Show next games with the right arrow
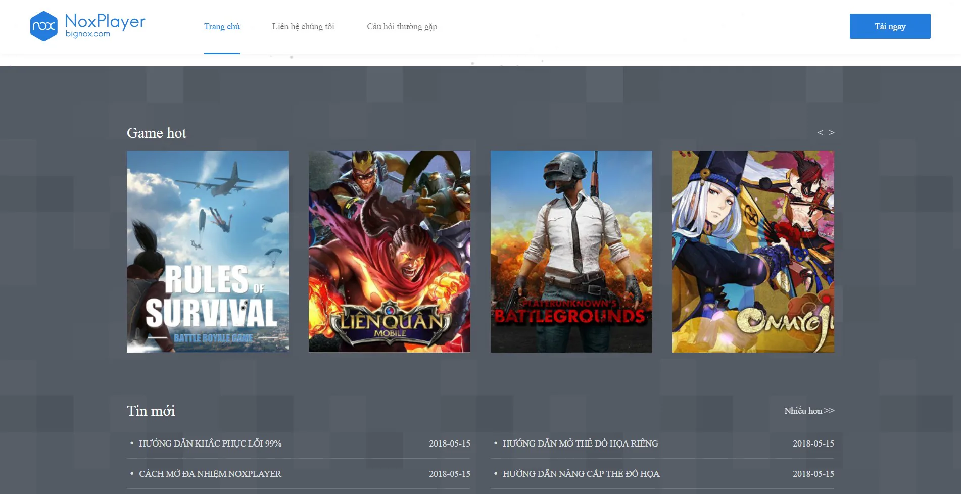Image resolution: width=961 pixels, height=494 pixels. tap(831, 132)
